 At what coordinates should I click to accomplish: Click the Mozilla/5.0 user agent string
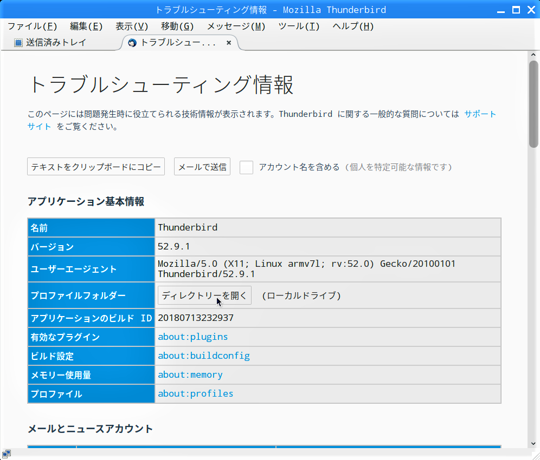pyautogui.click(x=306, y=269)
